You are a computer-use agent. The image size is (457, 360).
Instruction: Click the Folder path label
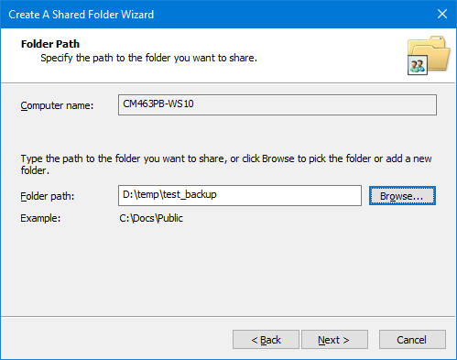pyautogui.click(x=48, y=196)
